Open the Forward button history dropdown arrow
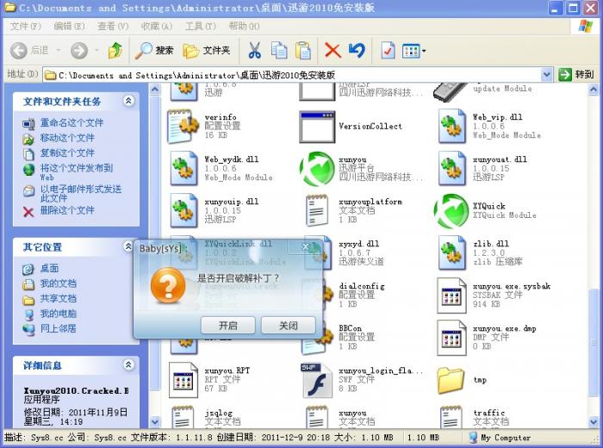 [x=96, y=50]
